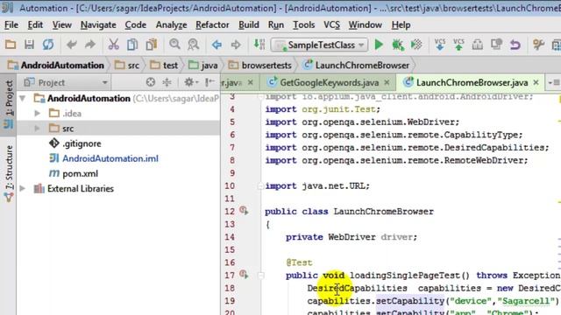The height and width of the screenshot is (315, 561).
Task: Click the Open folder toolbar icon
Action: pos(11,45)
